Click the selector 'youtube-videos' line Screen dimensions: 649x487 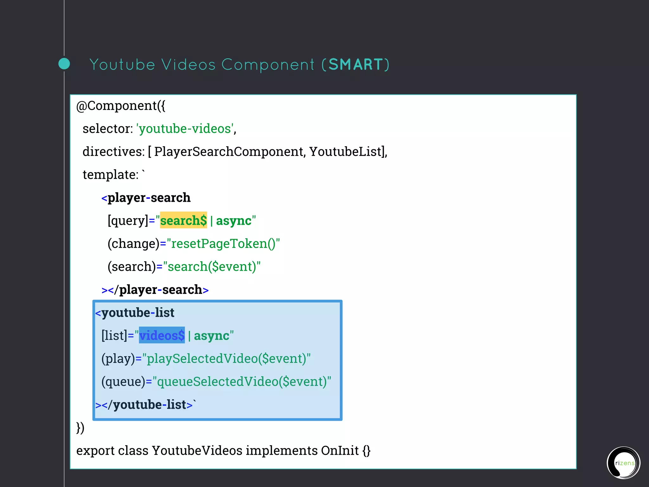[x=159, y=129]
